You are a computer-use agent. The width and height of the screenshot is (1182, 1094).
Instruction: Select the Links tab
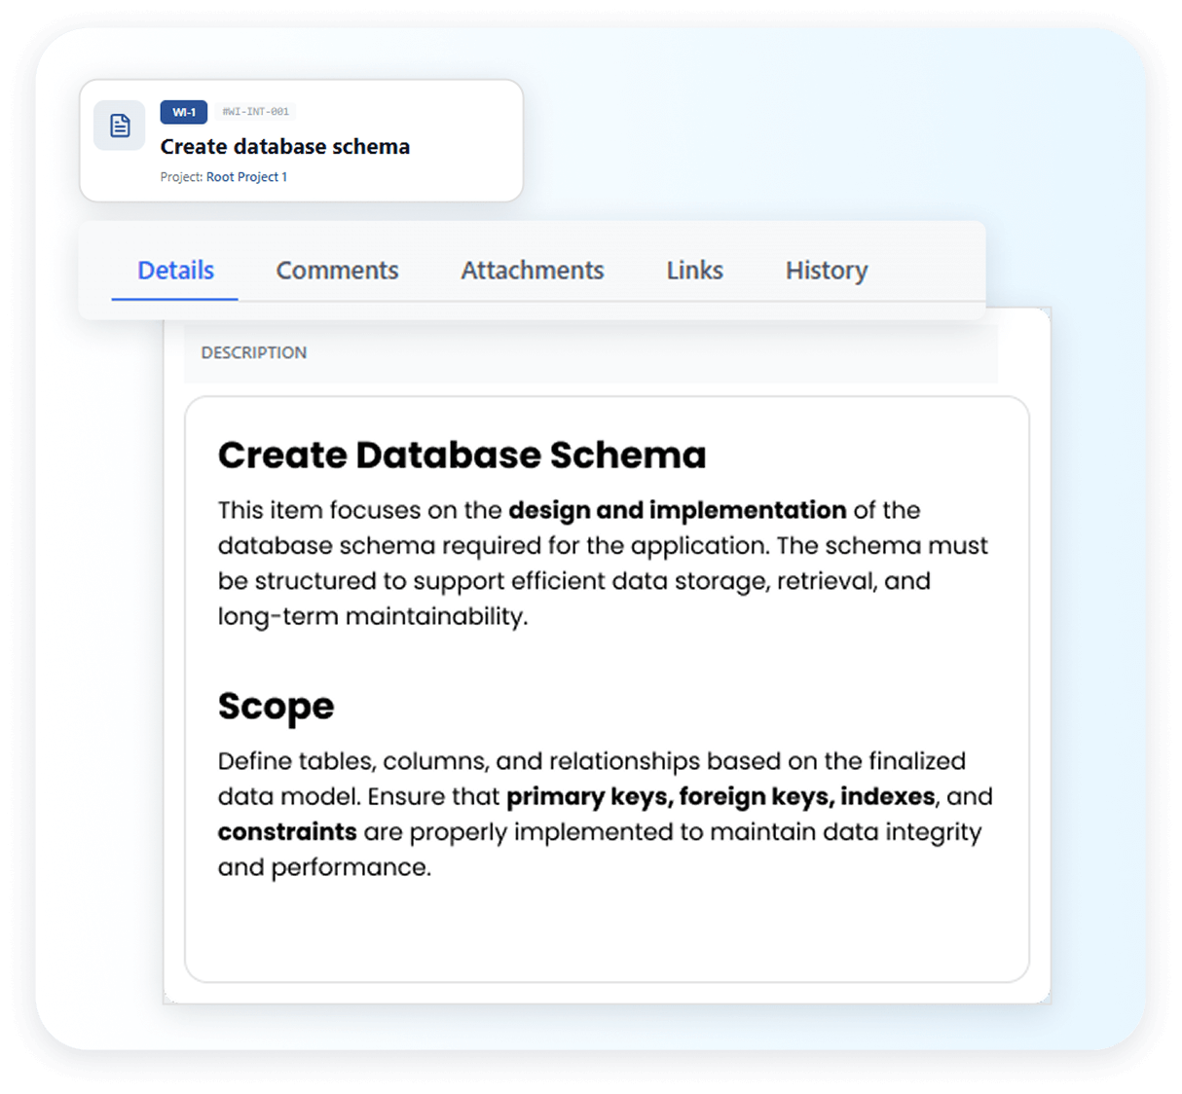[694, 271]
